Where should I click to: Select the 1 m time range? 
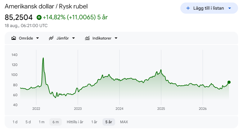pos(42,122)
